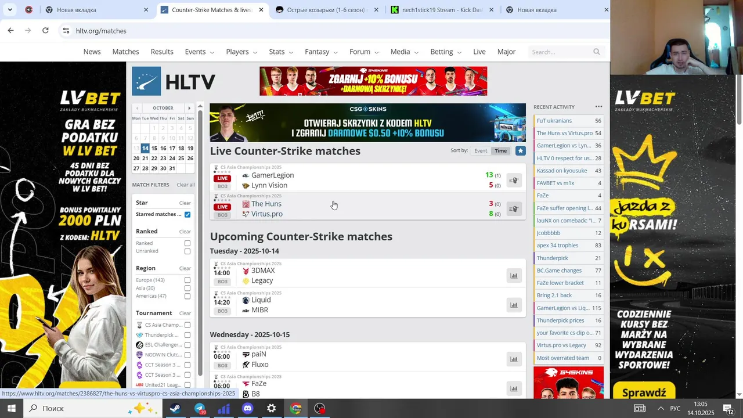This screenshot has width=743, height=418.
Task: Open Discord from the taskbar
Action: tap(248, 409)
